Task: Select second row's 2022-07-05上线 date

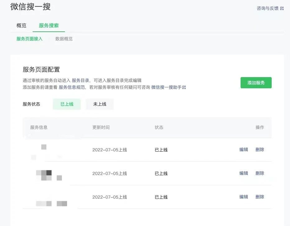Action: [110, 173]
